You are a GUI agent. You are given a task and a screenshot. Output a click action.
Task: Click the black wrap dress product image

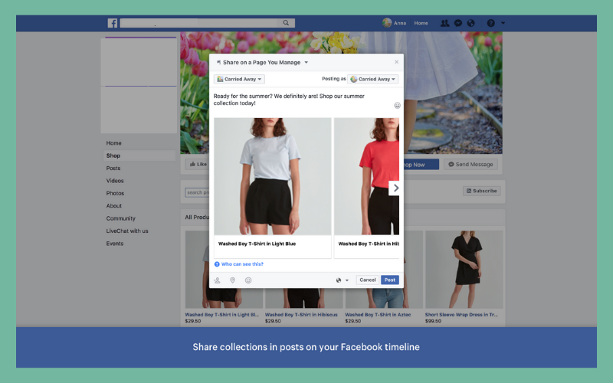[464, 270]
